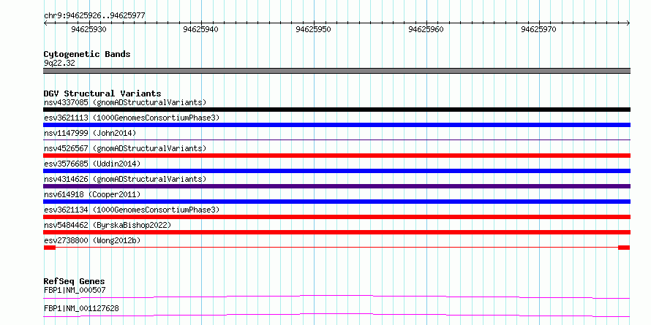Click ruler position 94625960
651x325 pixels.
[426, 29]
